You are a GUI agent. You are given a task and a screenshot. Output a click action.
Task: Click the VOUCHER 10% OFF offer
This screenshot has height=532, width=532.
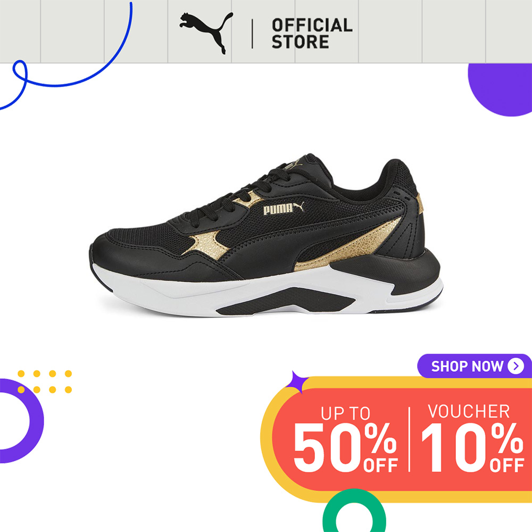click(472, 438)
